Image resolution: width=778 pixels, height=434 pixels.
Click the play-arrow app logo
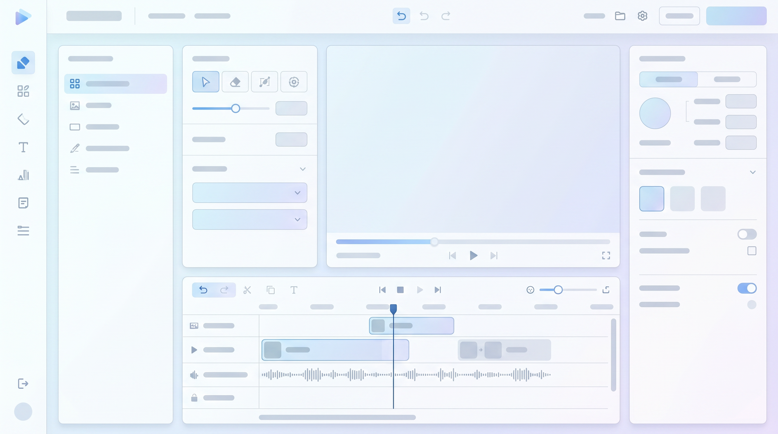[23, 17]
